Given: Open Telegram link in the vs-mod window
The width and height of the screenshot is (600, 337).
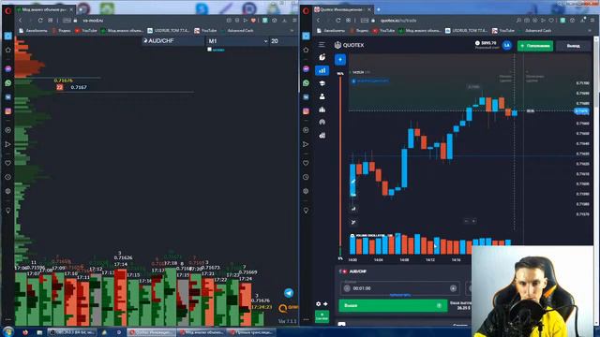Looking at the screenshot, I should click(x=289, y=293).
